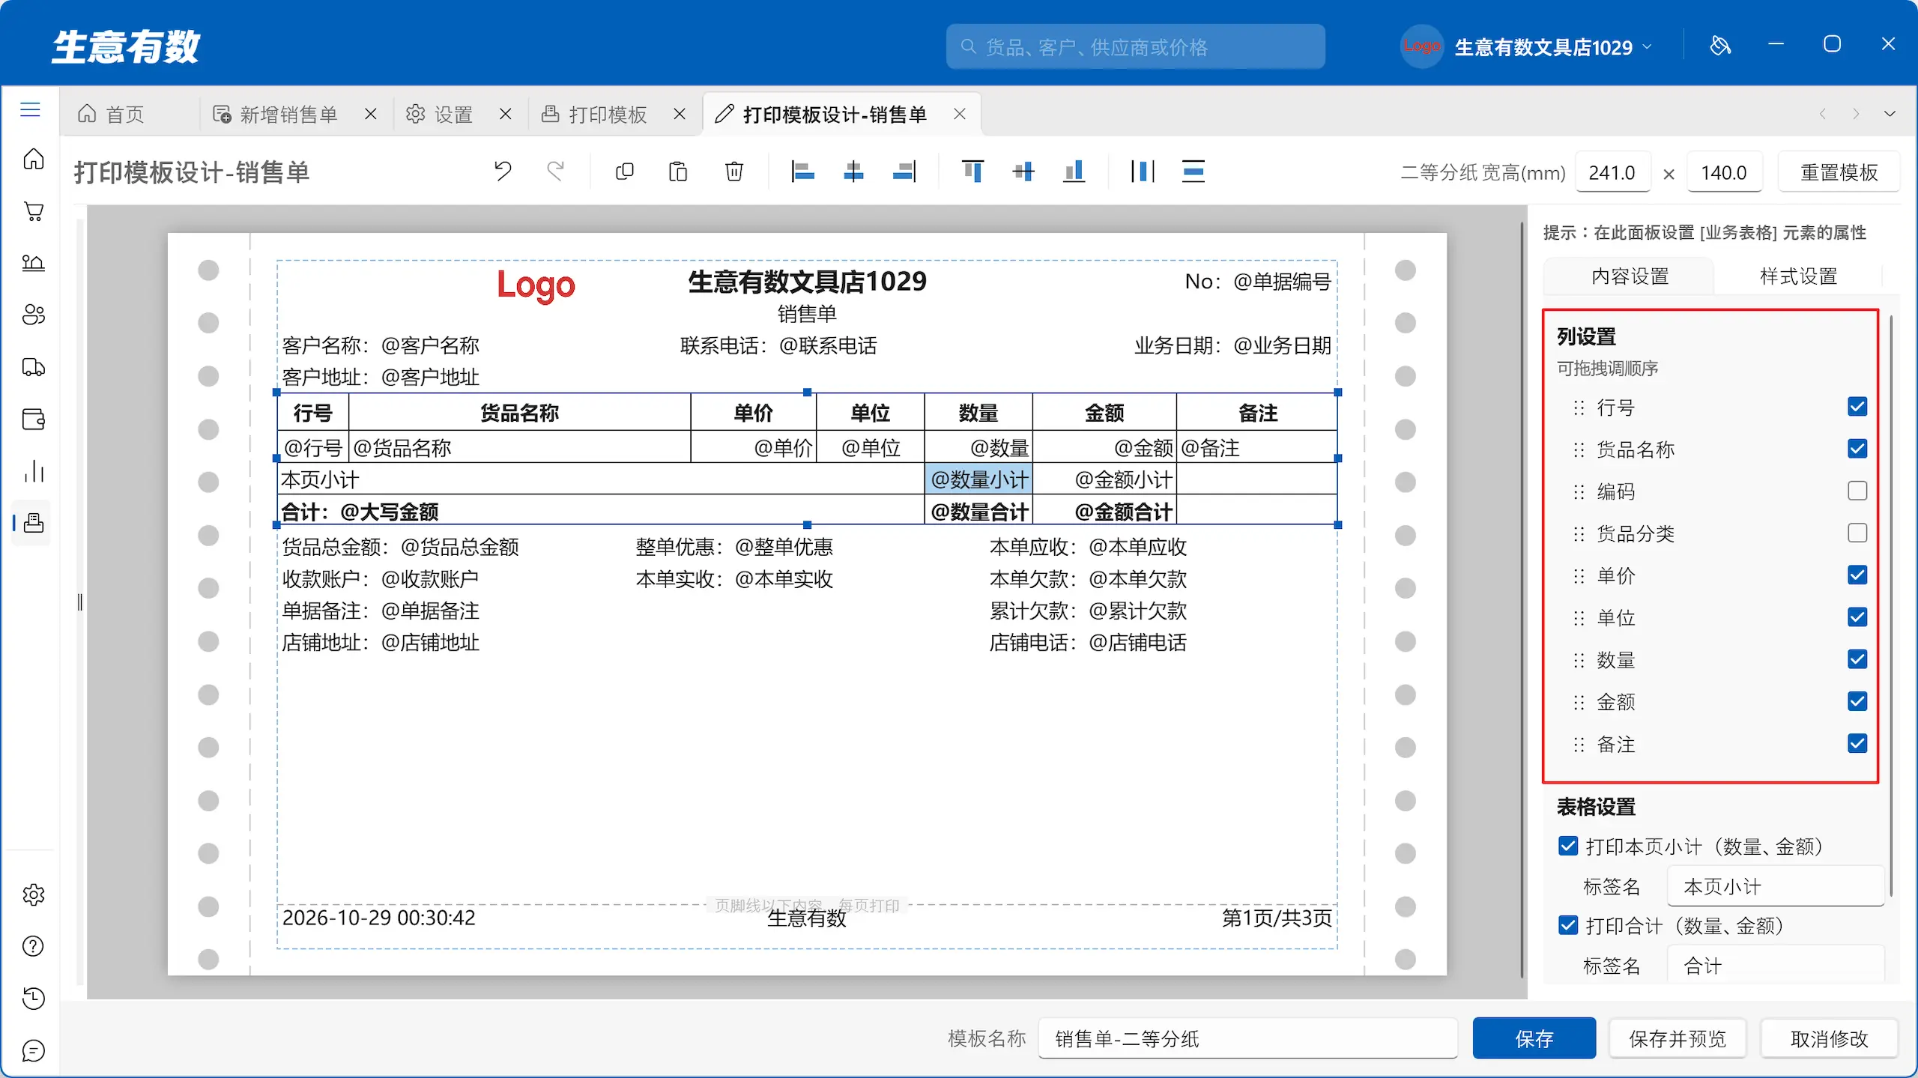
Task: Open the 新增销售单 tab
Action: click(288, 114)
